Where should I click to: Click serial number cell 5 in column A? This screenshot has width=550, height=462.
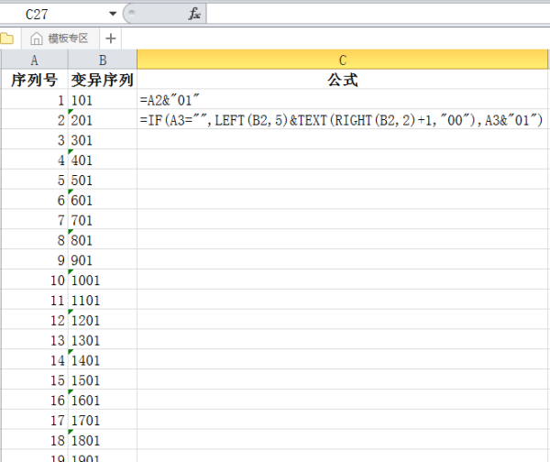click(x=35, y=180)
